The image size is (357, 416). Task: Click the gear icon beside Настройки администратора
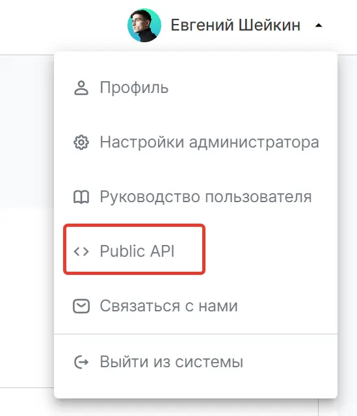point(81,142)
